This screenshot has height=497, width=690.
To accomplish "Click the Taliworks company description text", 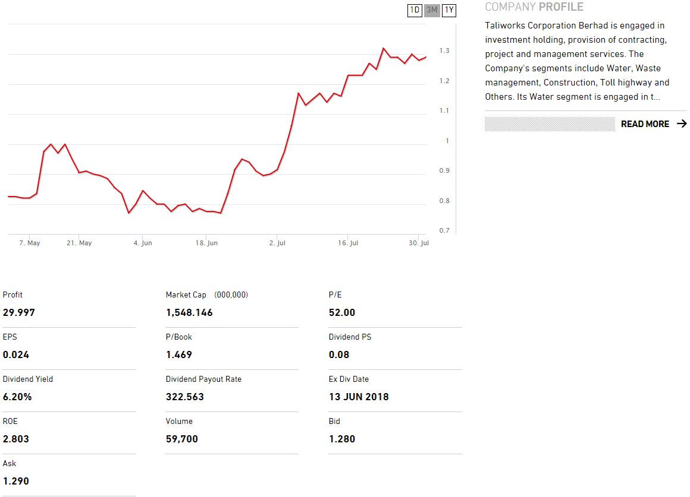I will tap(577, 61).
